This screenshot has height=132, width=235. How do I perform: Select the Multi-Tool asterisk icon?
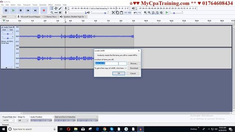pyautogui.click(x=60, y=12)
